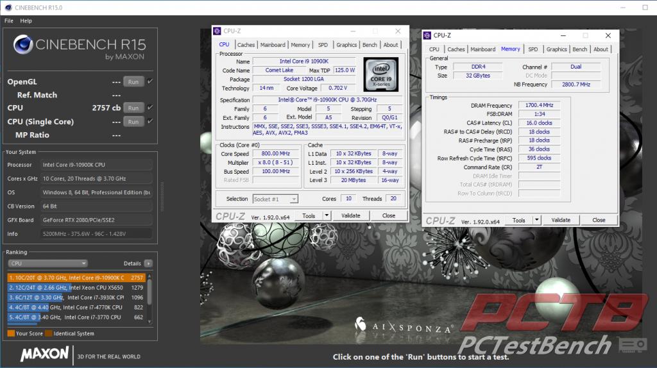The width and height of the screenshot is (657, 368).
Task: Click the MAXON logo at bottom
Action: [x=44, y=354]
